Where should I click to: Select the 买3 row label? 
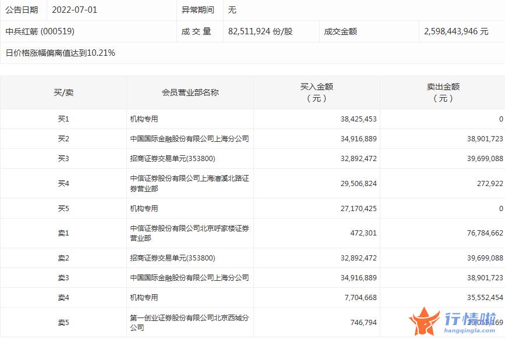tap(63, 159)
